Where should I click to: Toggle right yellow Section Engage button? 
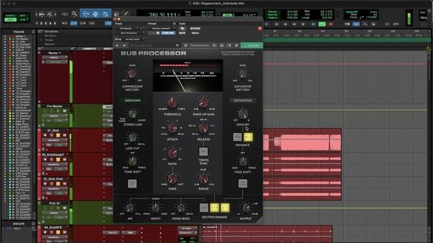(x=225, y=208)
